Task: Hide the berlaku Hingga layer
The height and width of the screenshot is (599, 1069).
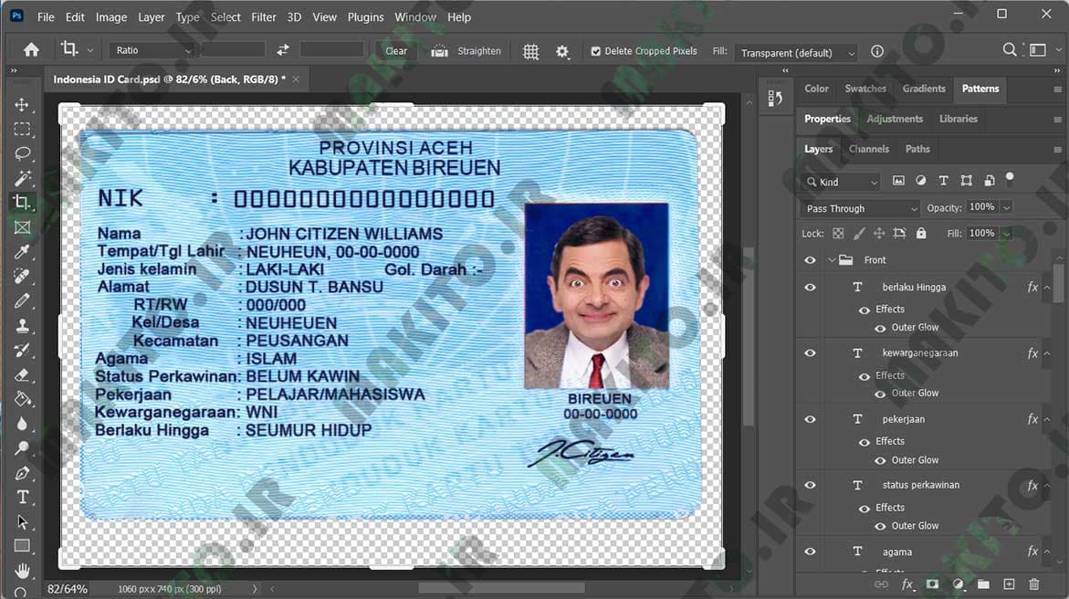Action: coord(810,288)
